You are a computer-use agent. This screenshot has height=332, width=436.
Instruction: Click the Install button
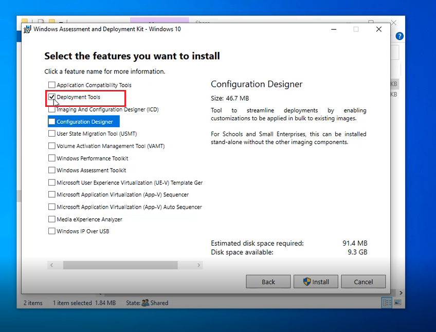coord(316,282)
